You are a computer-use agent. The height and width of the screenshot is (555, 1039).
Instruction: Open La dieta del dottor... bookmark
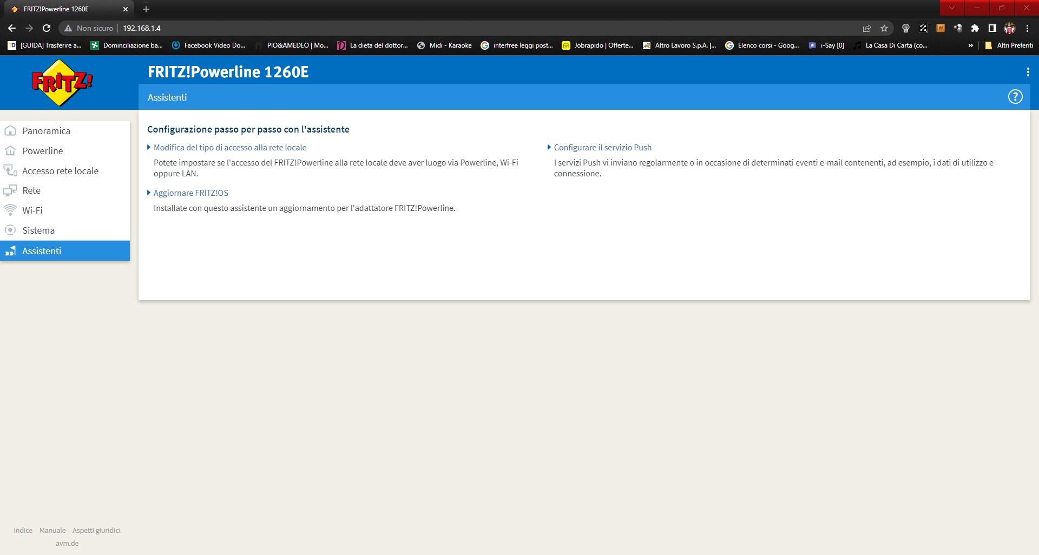pyautogui.click(x=373, y=45)
